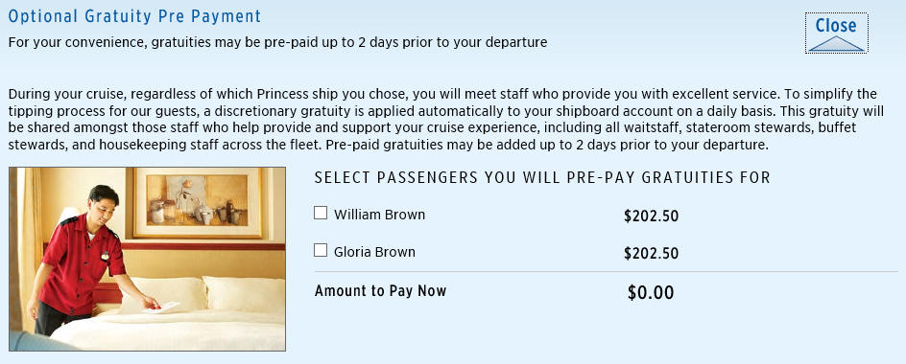This screenshot has width=906, height=364.
Task: Open the stateroom steward photo
Action: [148, 259]
